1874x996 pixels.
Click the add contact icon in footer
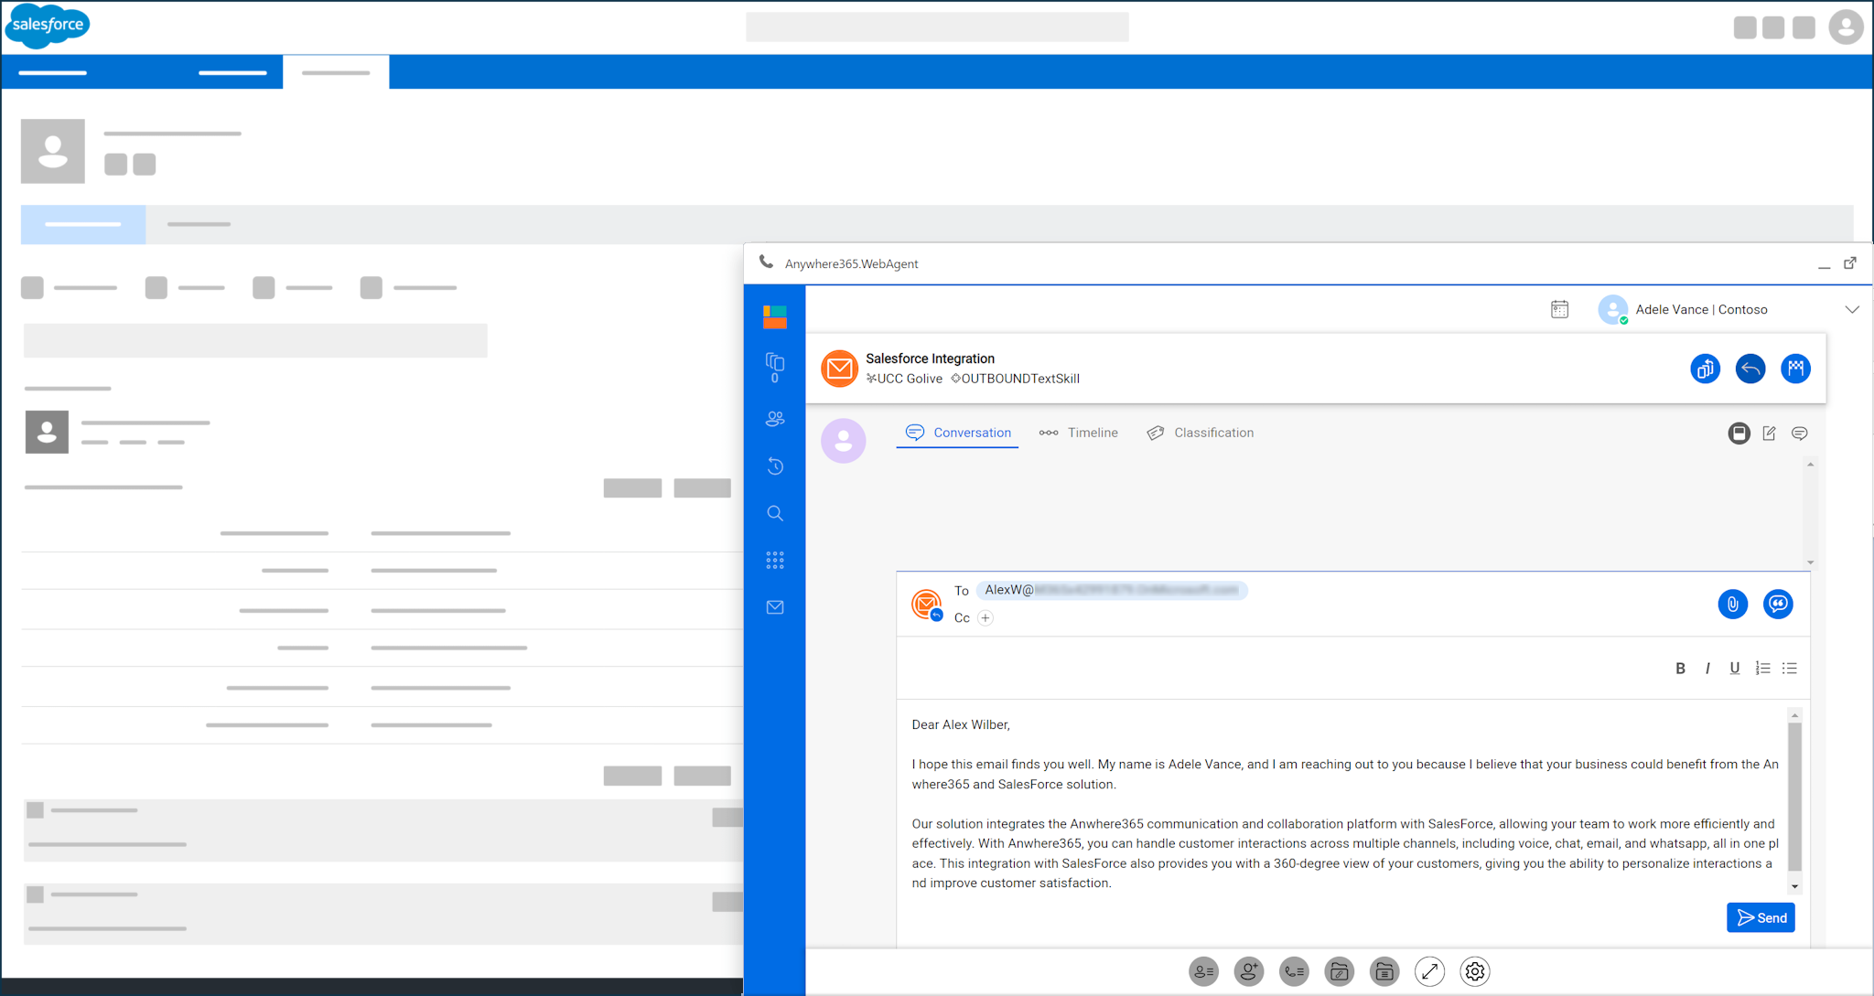click(1249, 971)
